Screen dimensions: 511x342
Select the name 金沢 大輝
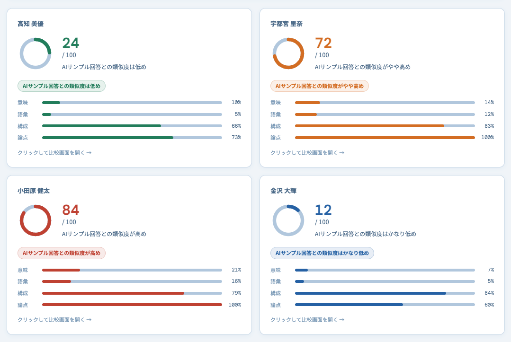point(284,191)
